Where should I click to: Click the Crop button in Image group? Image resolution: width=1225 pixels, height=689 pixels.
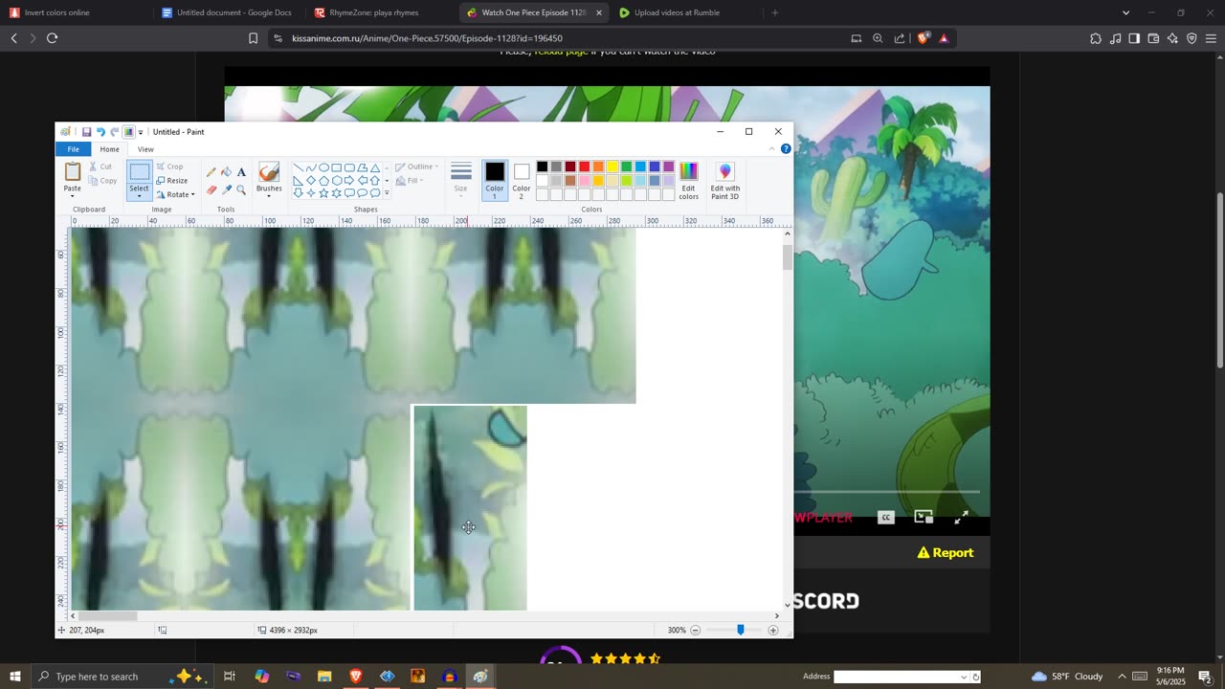[170, 167]
